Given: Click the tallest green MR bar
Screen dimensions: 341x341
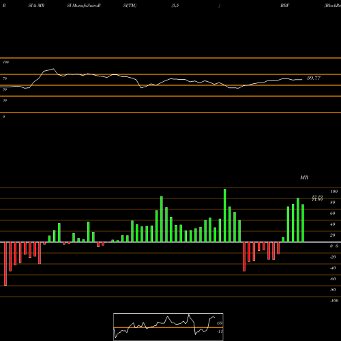Looking at the screenshot, I should (225, 216).
